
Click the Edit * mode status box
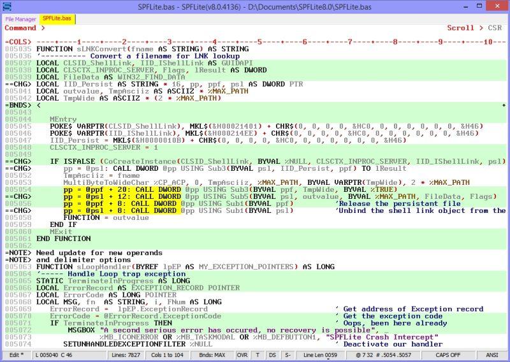click(17, 355)
